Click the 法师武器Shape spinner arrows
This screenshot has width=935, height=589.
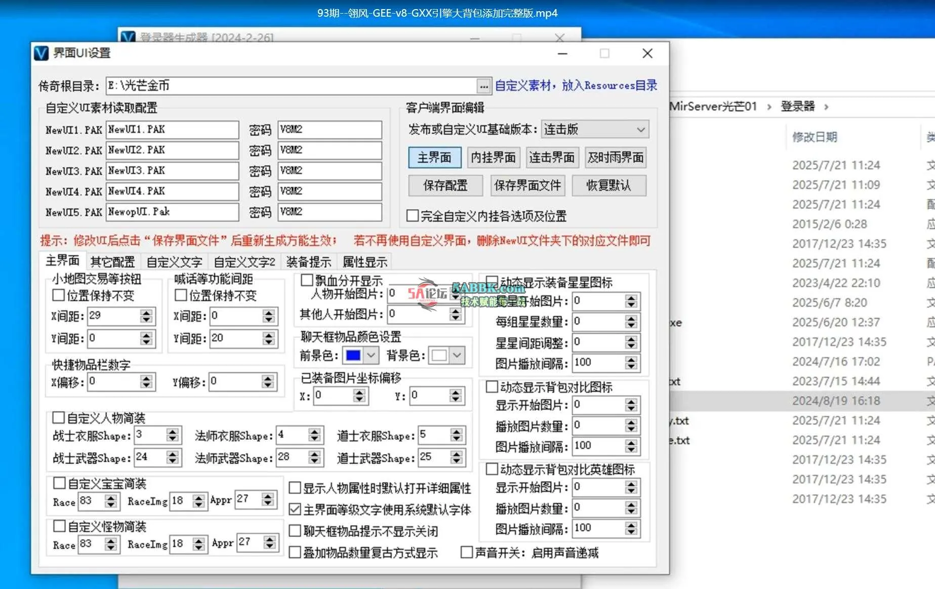tap(315, 457)
